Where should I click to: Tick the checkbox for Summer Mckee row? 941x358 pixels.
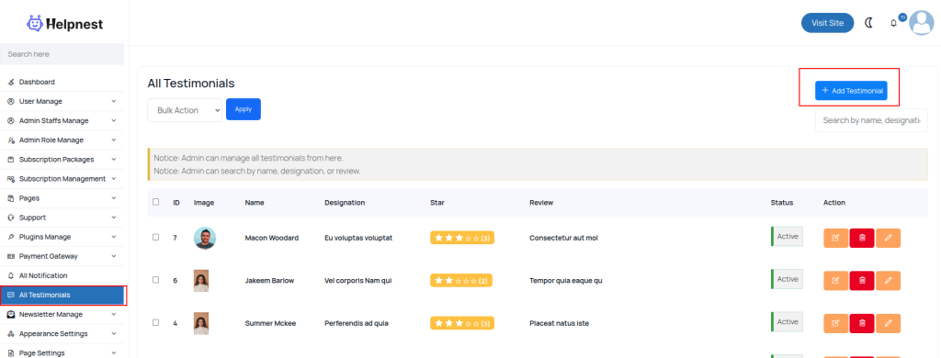pyautogui.click(x=156, y=322)
